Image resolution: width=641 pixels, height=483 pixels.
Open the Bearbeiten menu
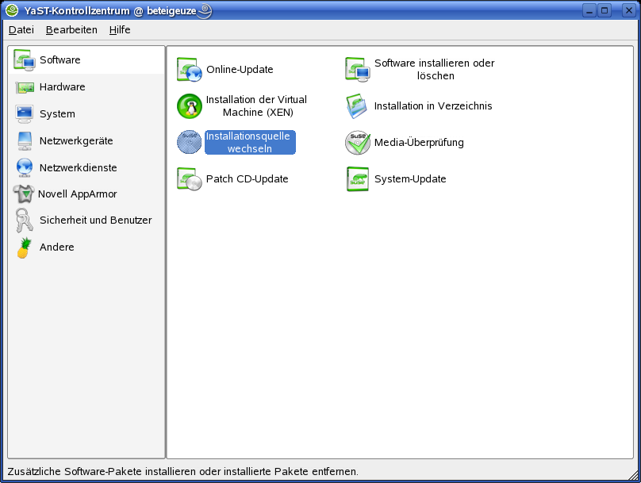71,30
